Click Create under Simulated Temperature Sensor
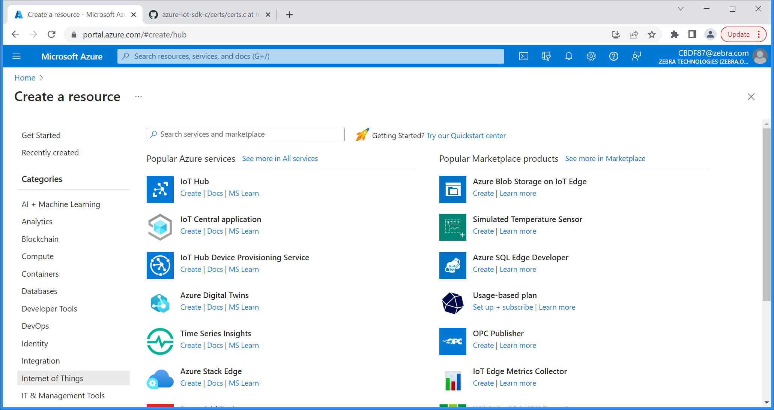 pyautogui.click(x=483, y=231)
